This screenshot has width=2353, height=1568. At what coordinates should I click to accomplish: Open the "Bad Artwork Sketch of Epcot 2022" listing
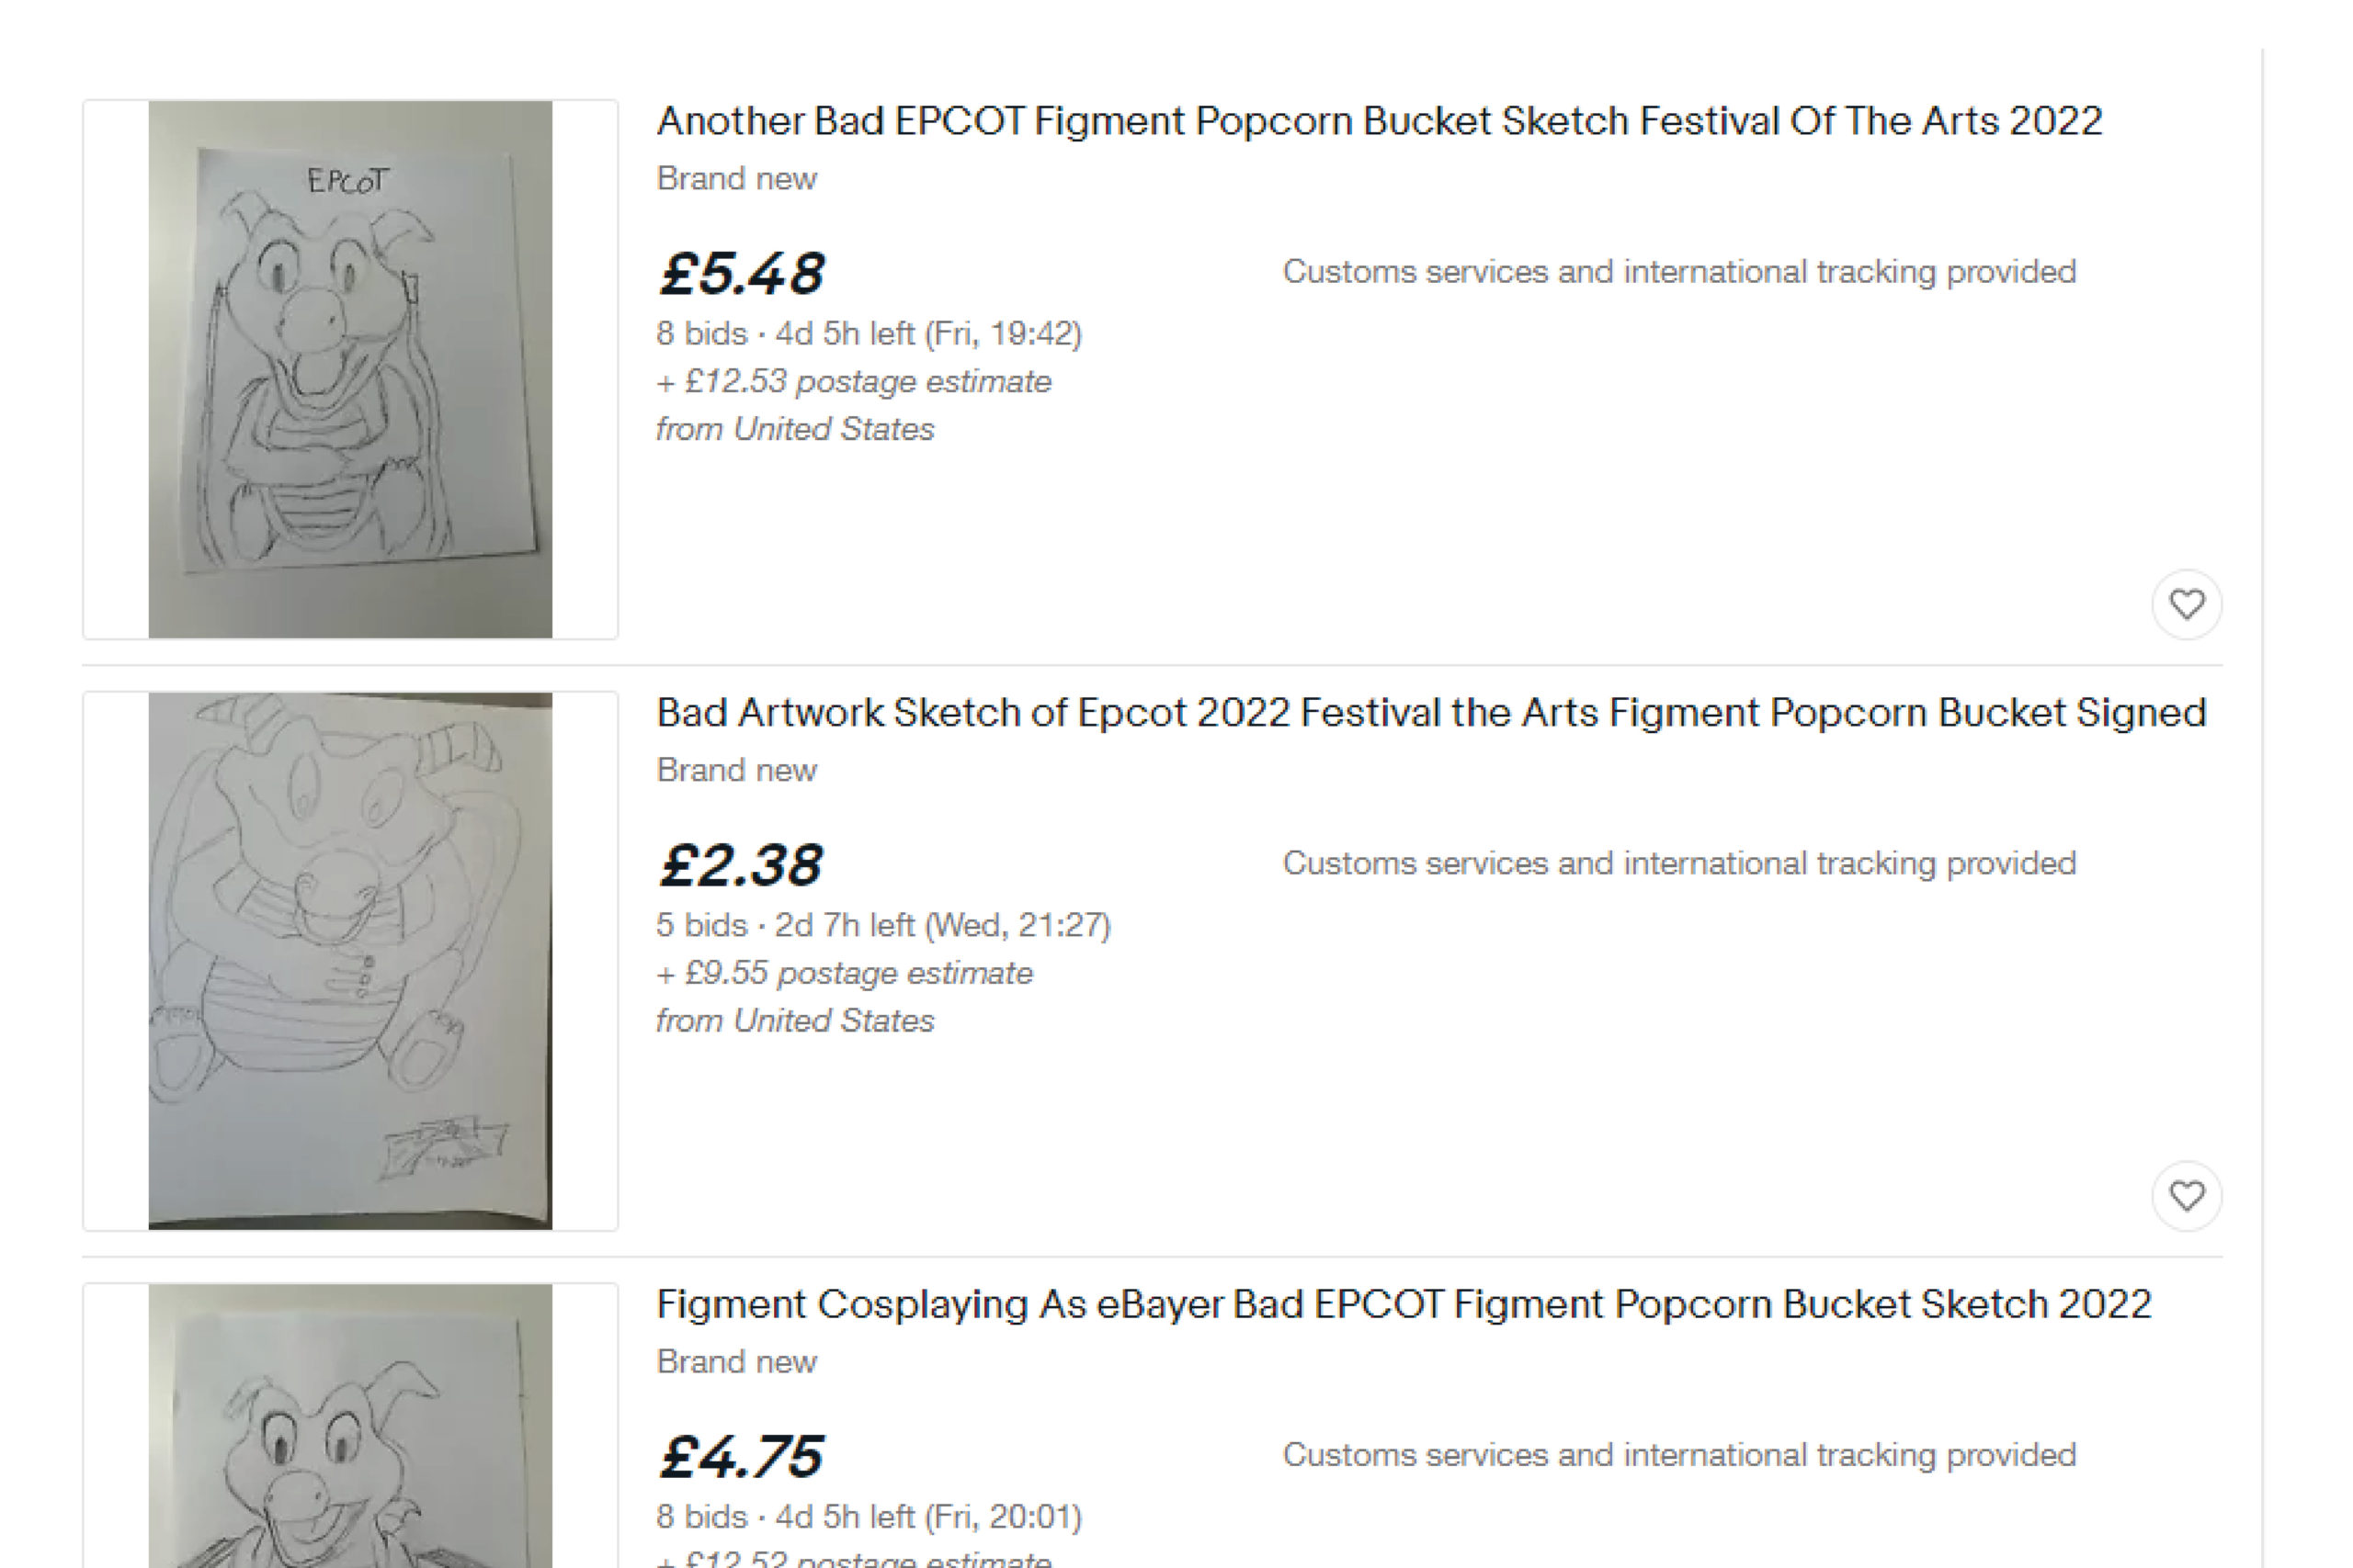[1430, 712]
